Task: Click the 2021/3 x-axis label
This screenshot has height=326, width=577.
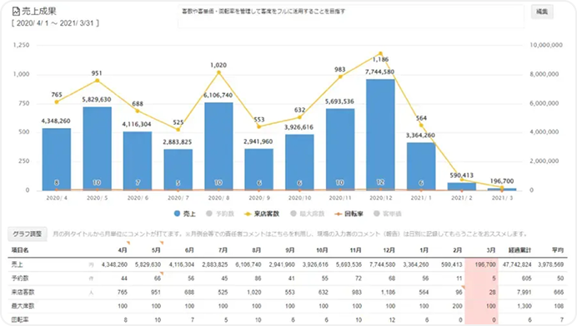Action: [x=502, y=198]
